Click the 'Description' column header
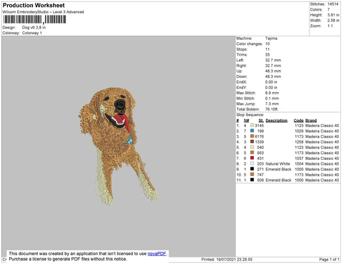This screenshot has width=342, height=264. point(276,121)
